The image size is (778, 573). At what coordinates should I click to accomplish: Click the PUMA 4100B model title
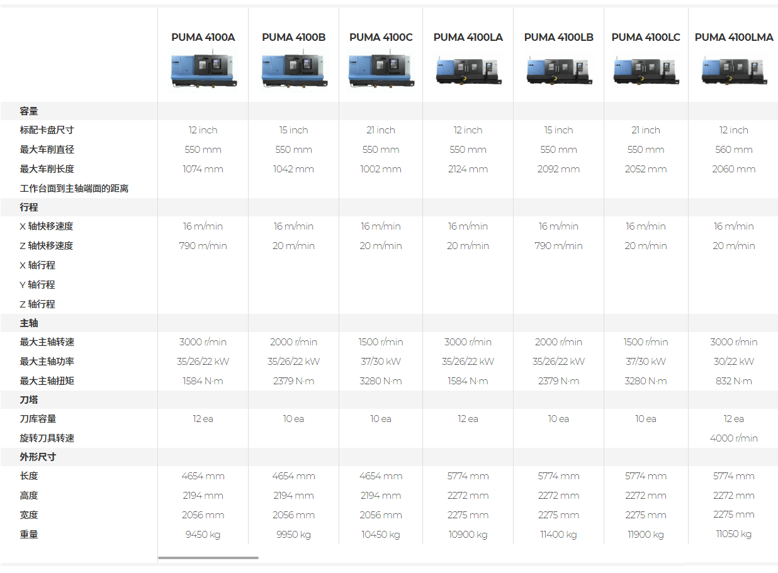[x=294, y=37]
